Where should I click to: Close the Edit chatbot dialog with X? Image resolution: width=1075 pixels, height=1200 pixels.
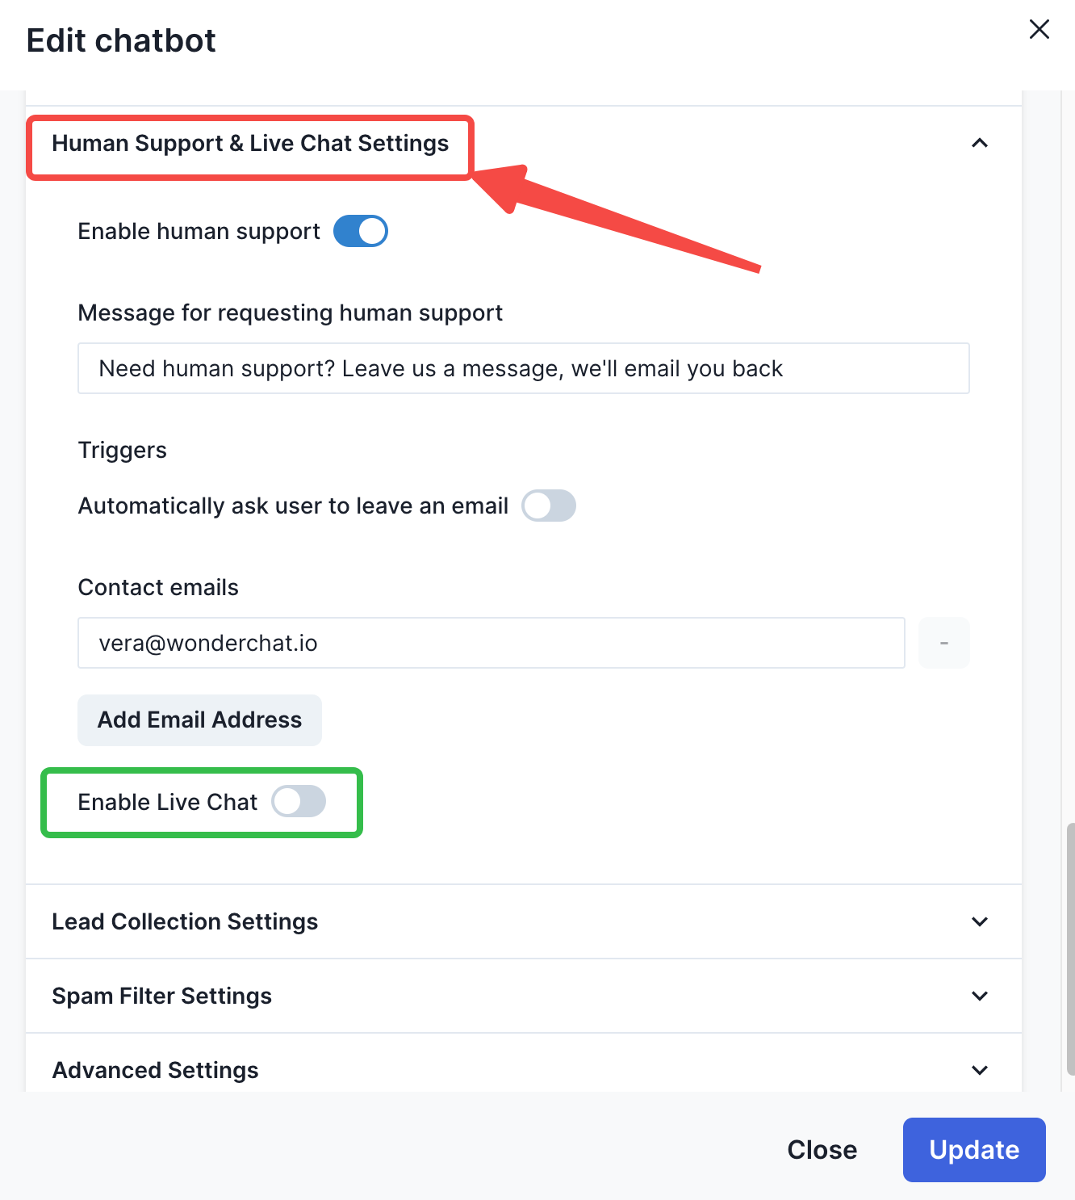(x=1039, y=30)
